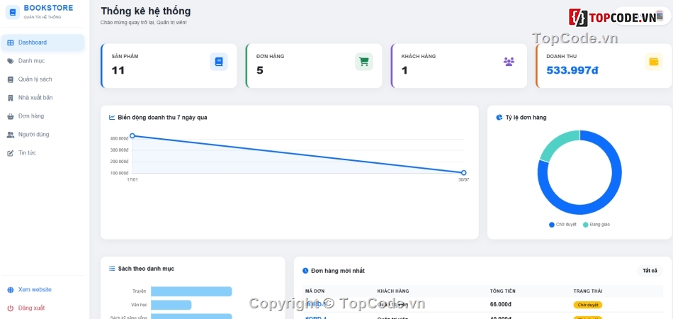This screenshot has height=319, width=673.
Task: Click the clock icon beside Đơn hàng mới nhất
Action: tap(305, 271)
